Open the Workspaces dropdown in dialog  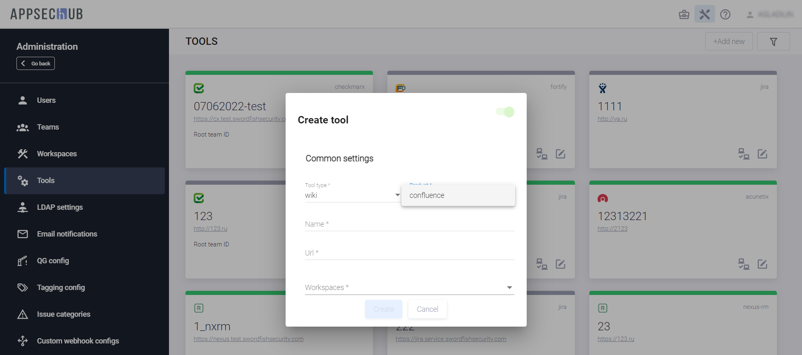[409, 288]
